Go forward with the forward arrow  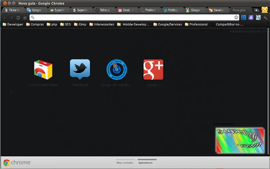[x=11, y=17]
